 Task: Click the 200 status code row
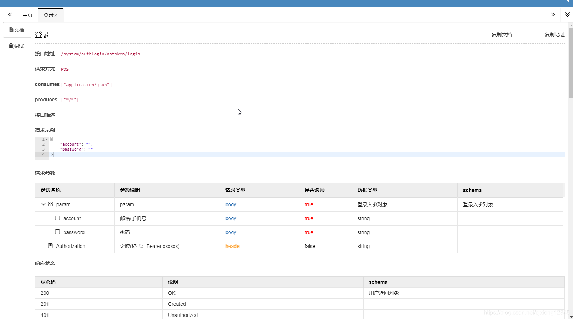tap(300, 293)
